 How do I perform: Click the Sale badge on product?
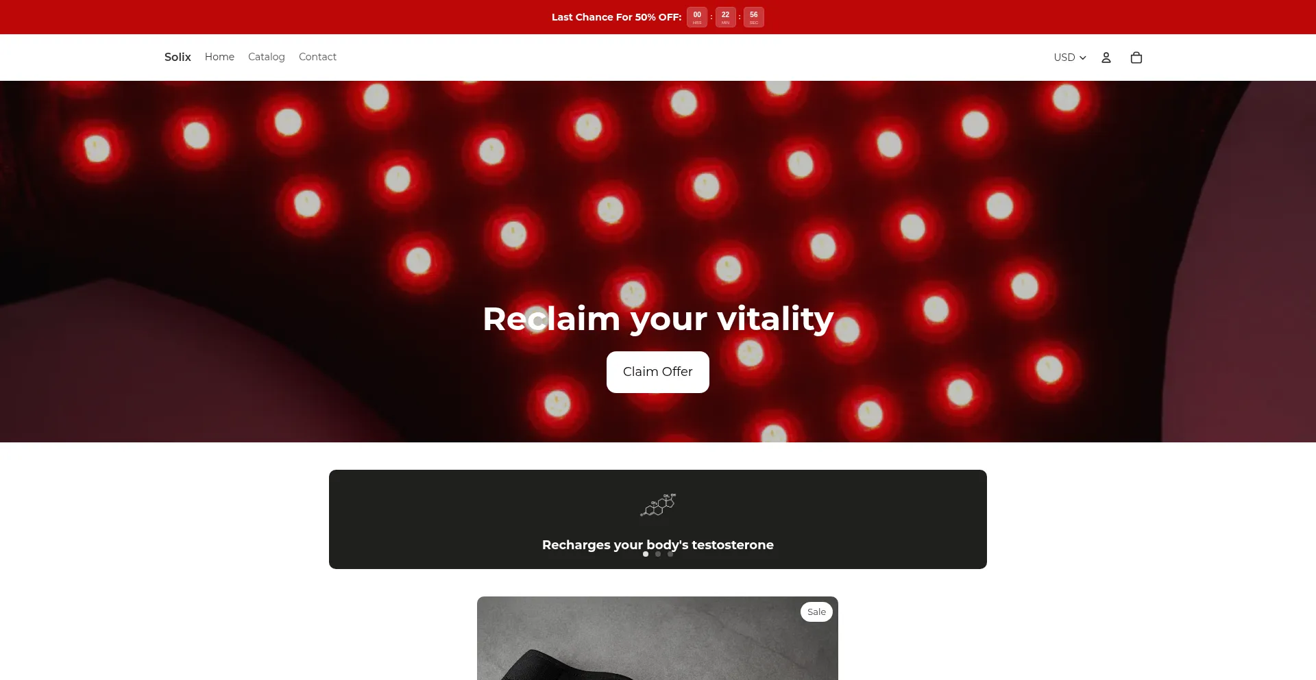(816, 612)
